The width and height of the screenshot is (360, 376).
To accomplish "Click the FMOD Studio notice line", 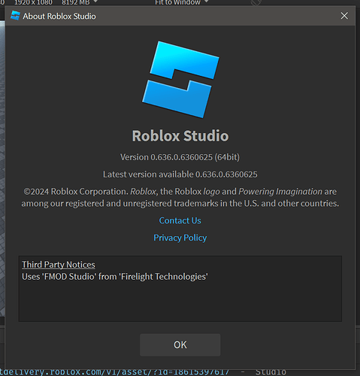I will point(115,277).
